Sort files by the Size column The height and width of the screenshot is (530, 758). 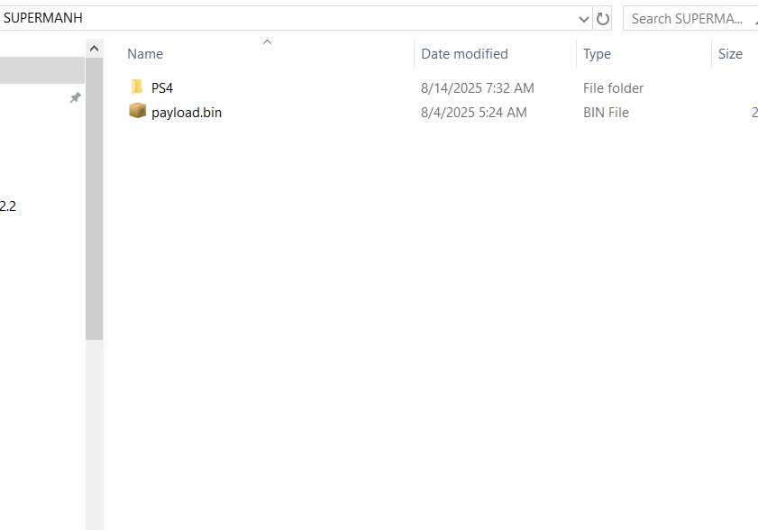pos(730,54)
